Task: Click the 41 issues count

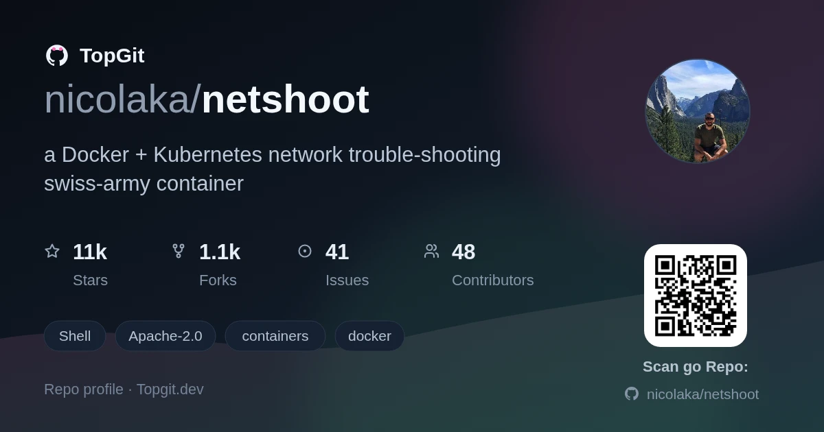Action: 337,252
